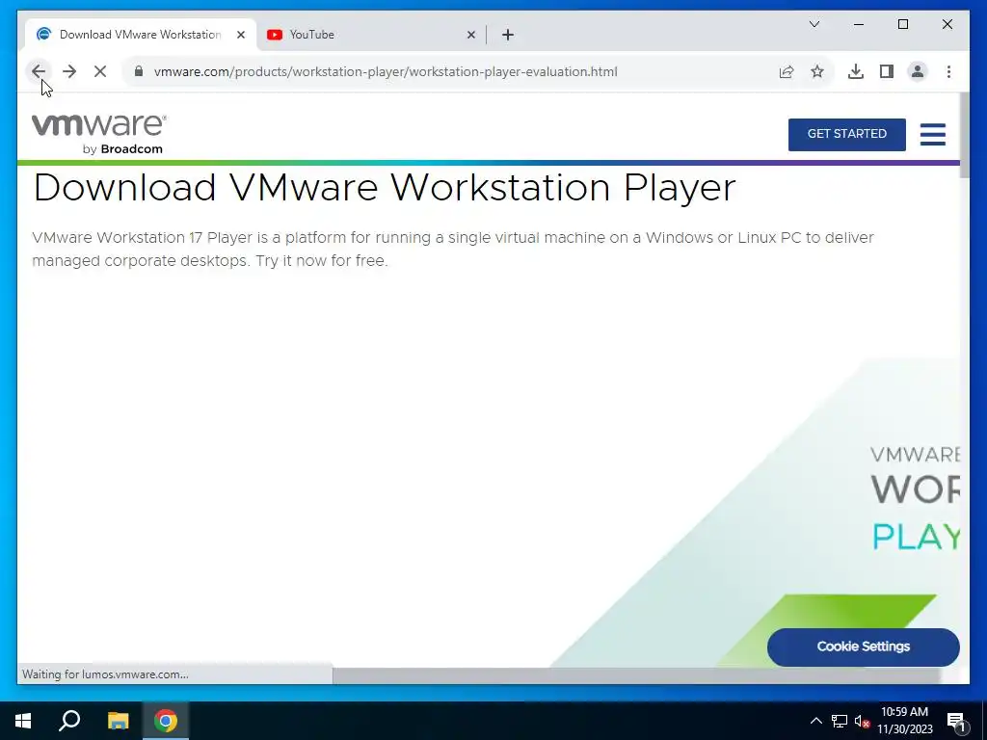Click the GET STARTED button
This screenshot has width=987, height=740.
point(846,134)
